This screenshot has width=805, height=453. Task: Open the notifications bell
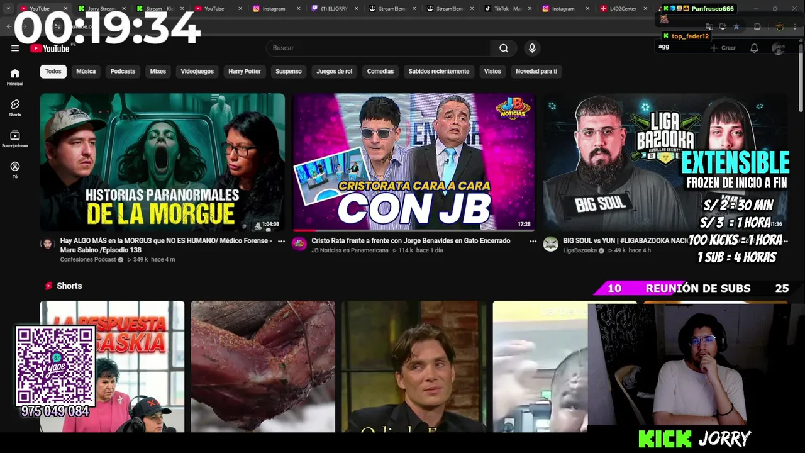[x=754, y=48]
